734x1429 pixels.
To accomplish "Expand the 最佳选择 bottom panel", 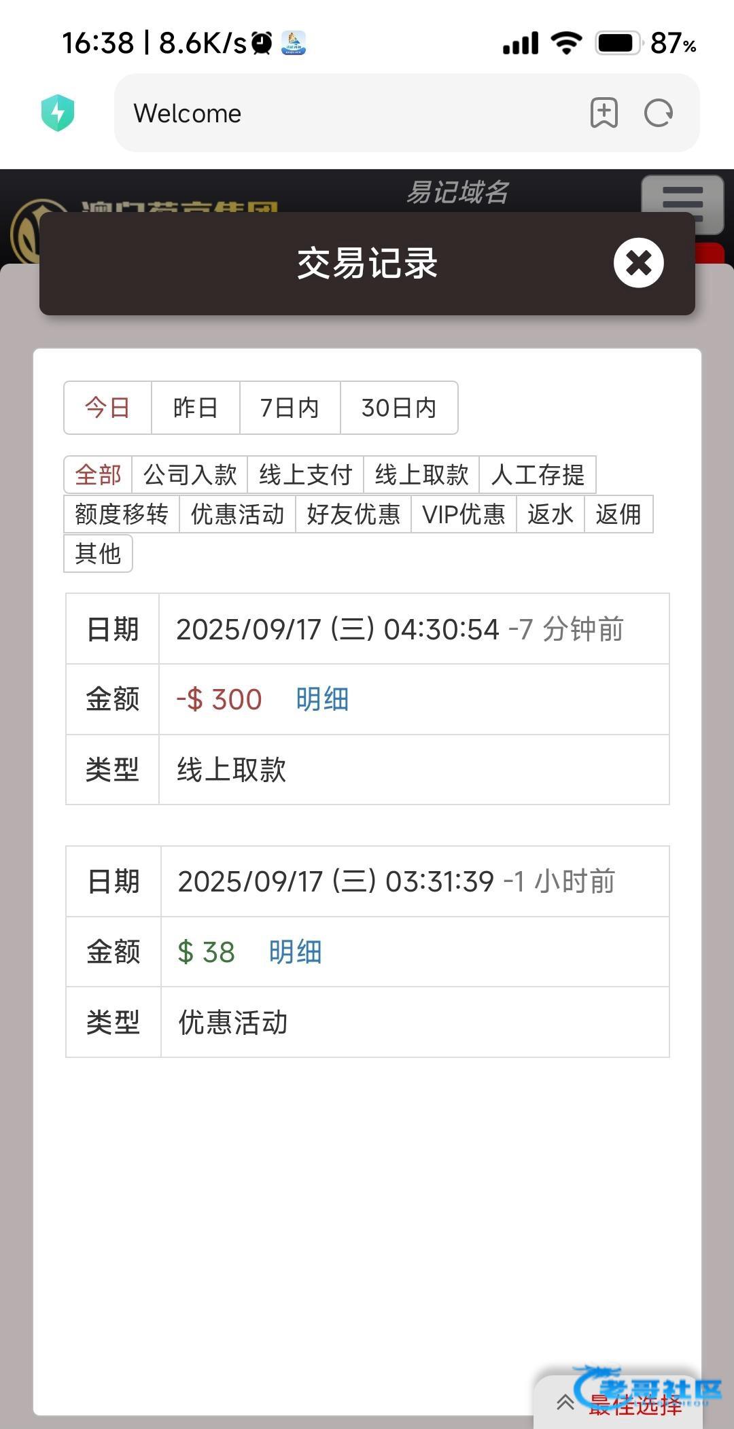I will (618, 1402).
